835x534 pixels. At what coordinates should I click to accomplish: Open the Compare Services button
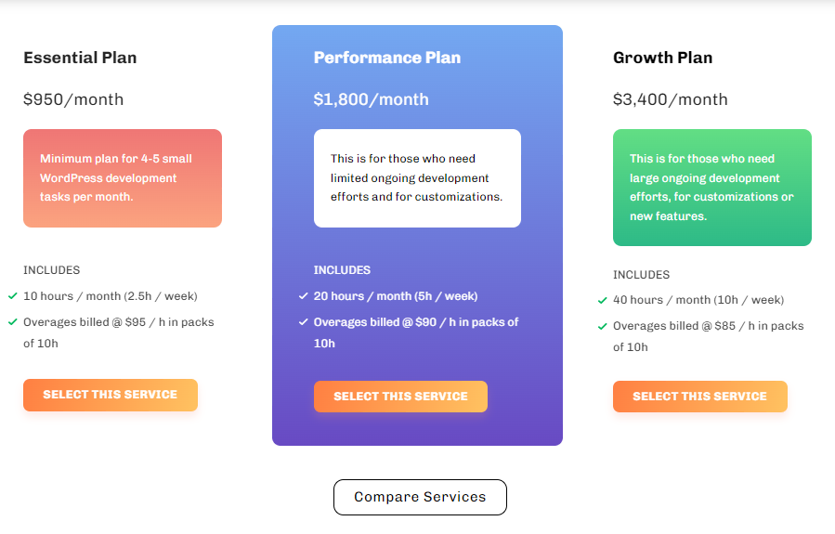(x=420, y=497)
